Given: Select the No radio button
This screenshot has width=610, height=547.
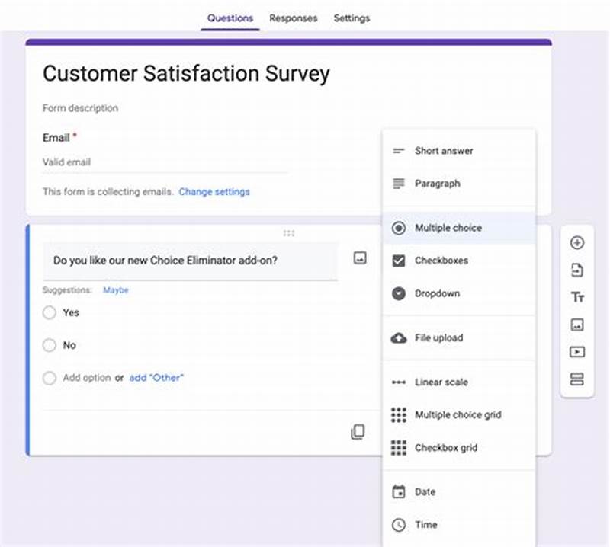Looking at the screenshot, I should (50, 345).
